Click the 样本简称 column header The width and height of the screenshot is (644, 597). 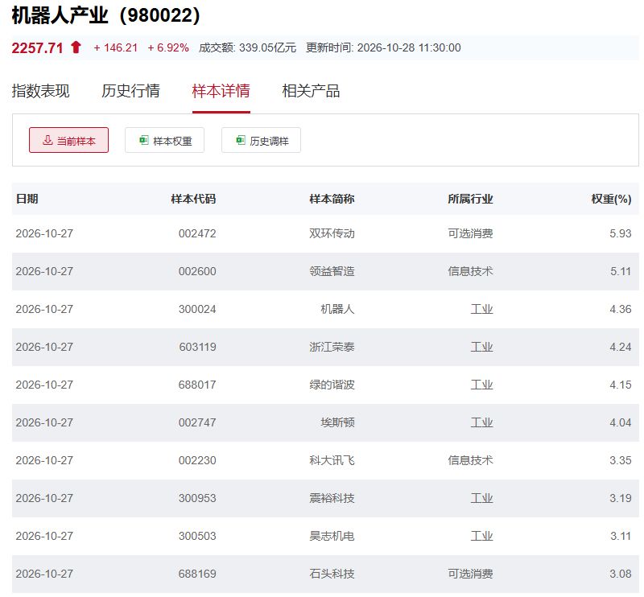[332, 199]
